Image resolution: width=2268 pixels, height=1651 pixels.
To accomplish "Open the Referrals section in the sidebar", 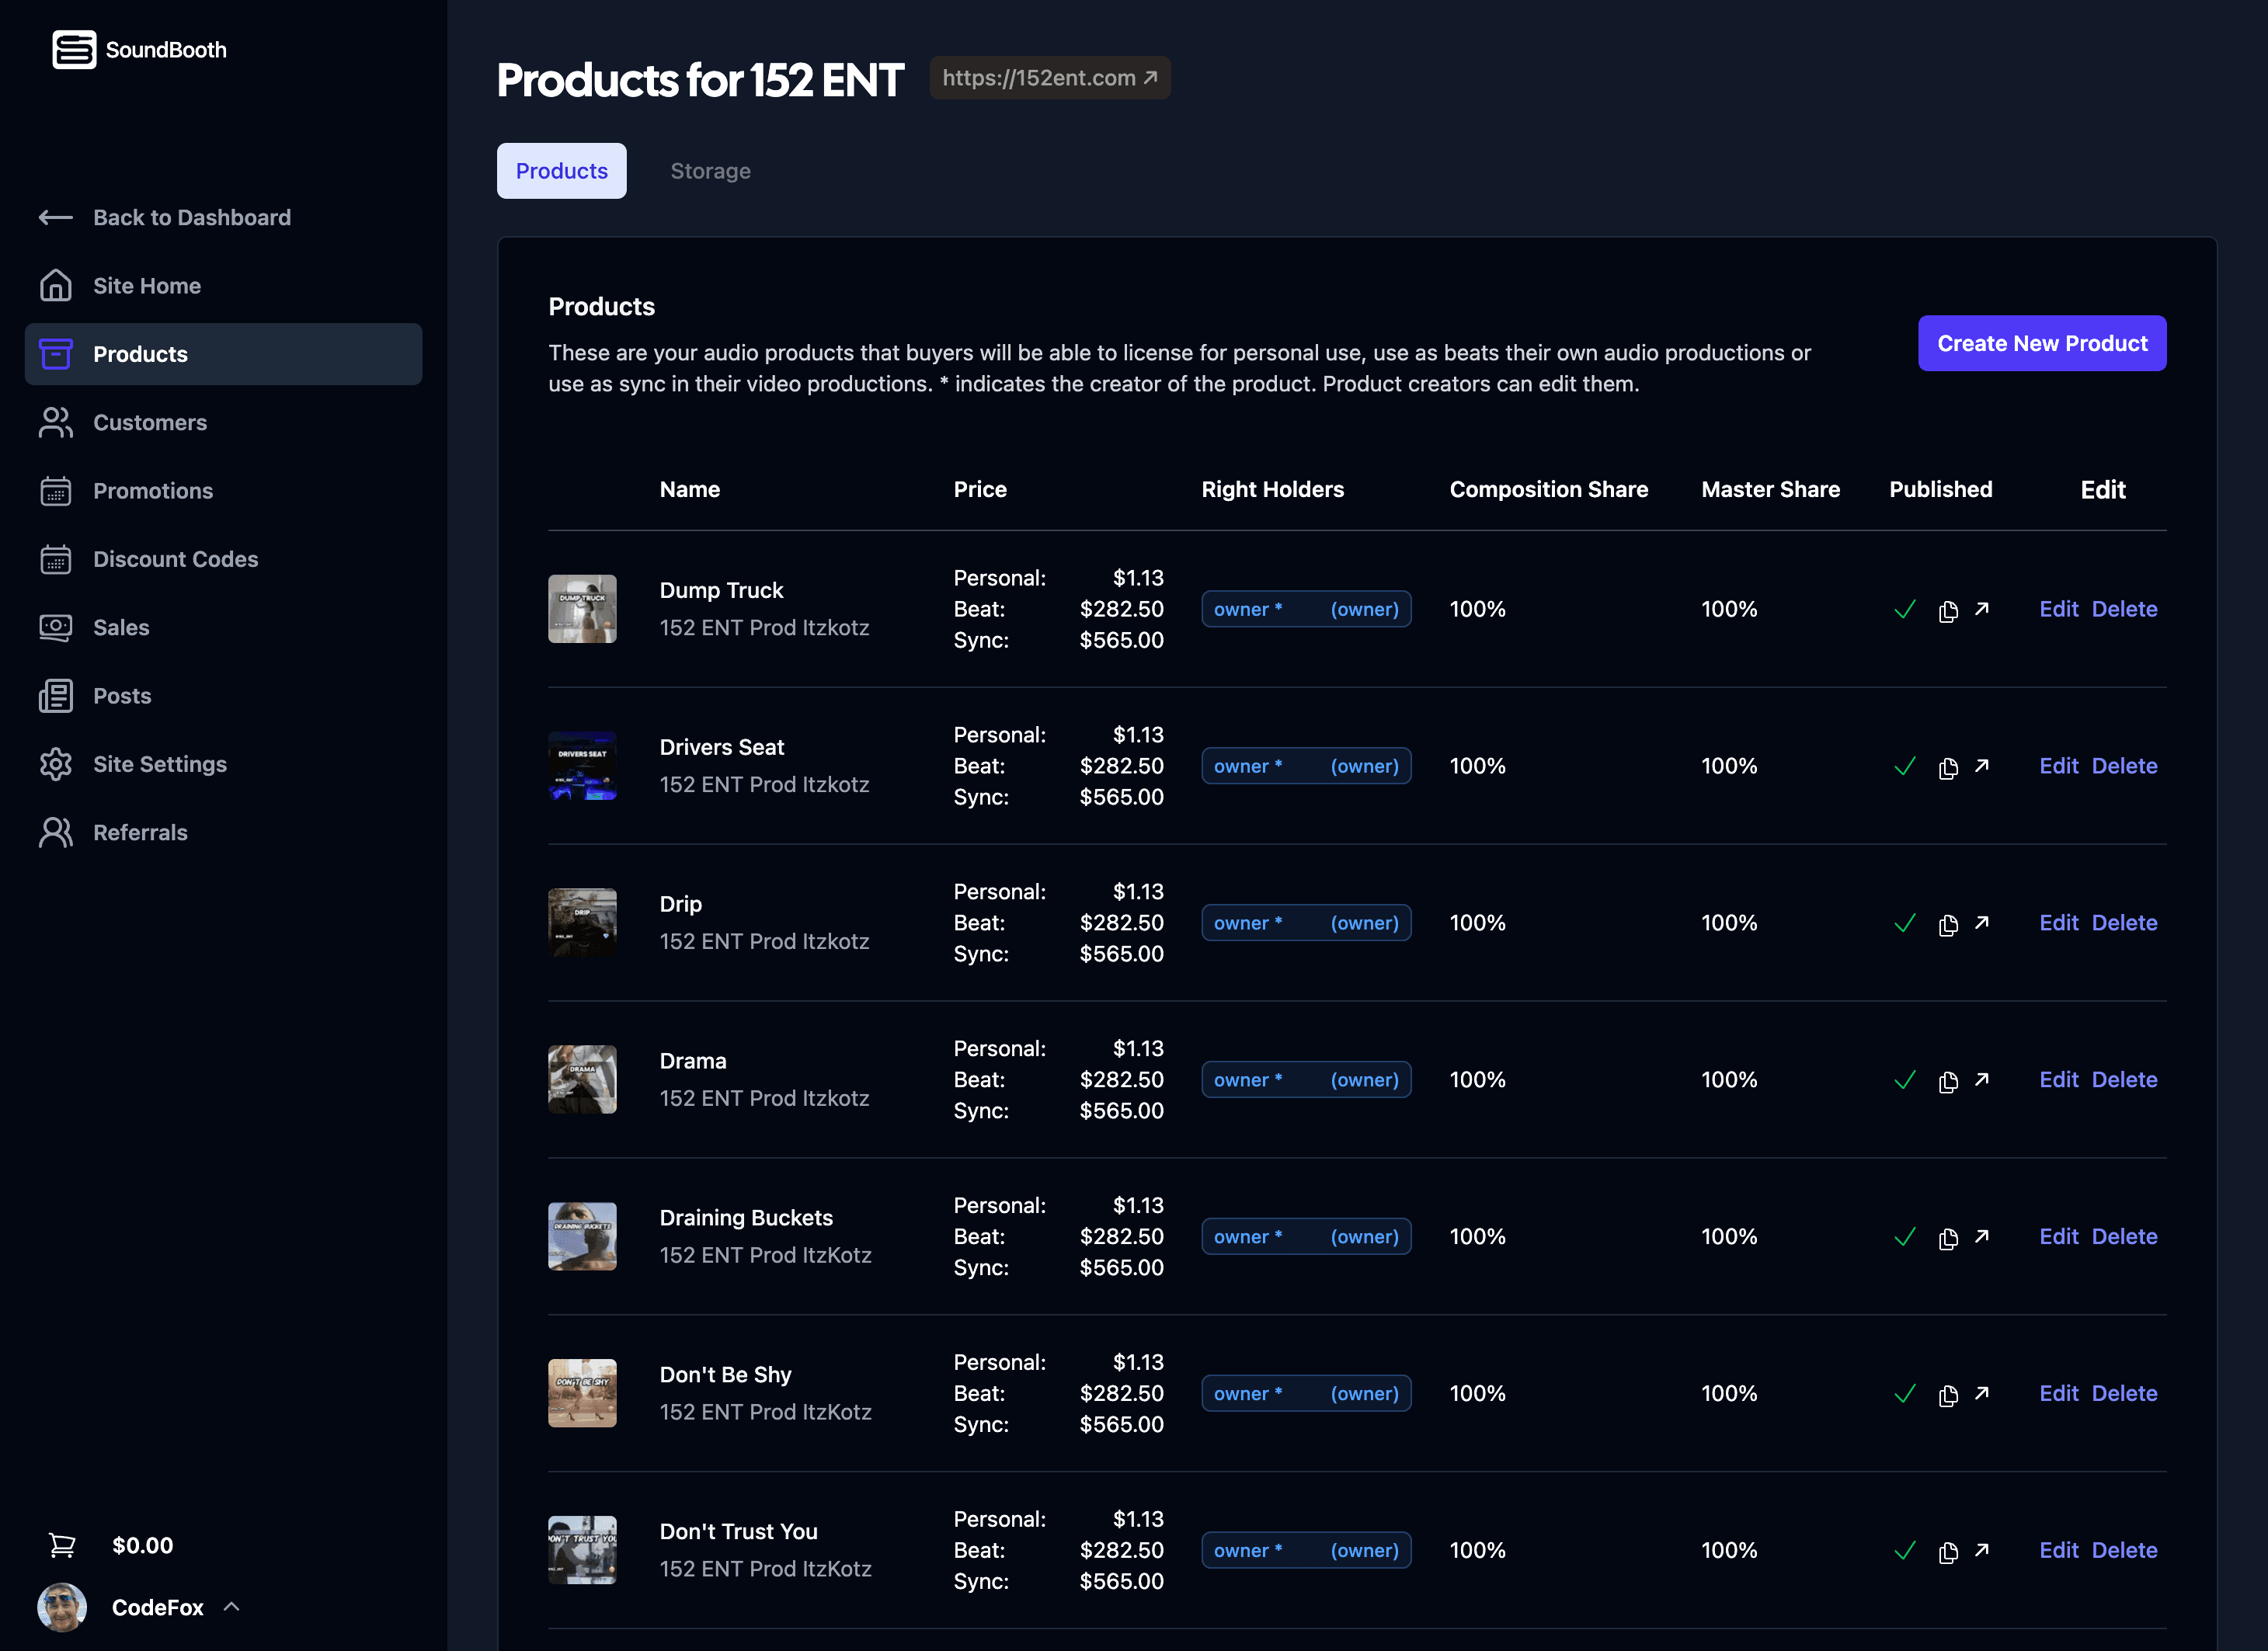I will pyautogui.click(x=140, y=832).
